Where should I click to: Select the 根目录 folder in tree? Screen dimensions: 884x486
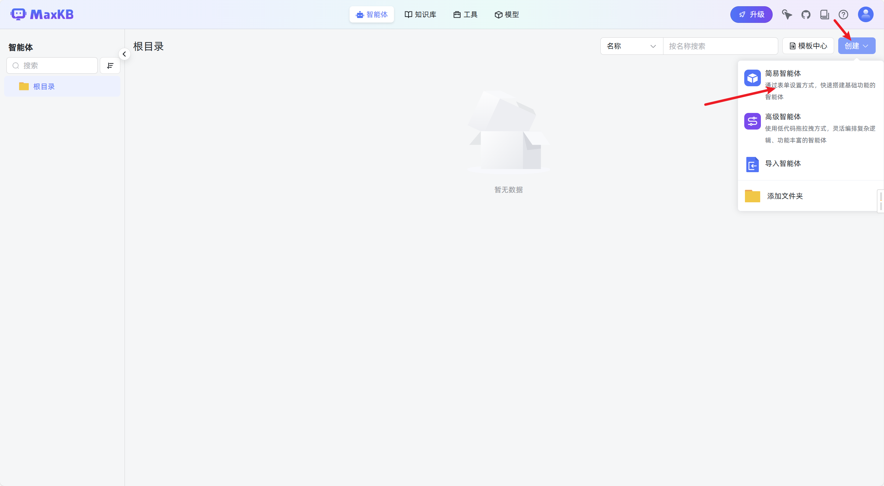tap(44, 87)
